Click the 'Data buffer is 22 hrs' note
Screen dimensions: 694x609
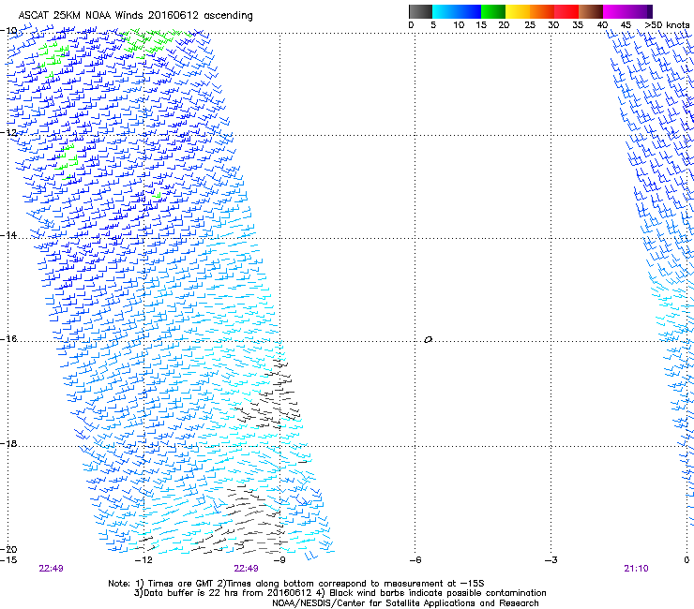pos(339,593)
